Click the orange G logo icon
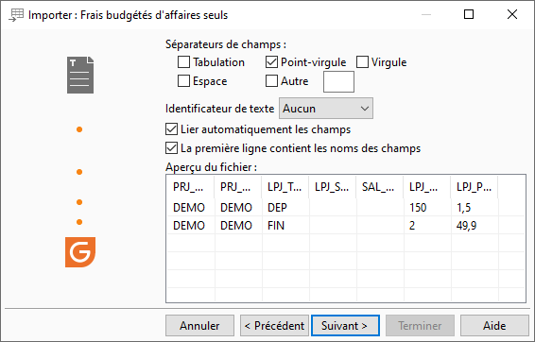 pos(80,252)
